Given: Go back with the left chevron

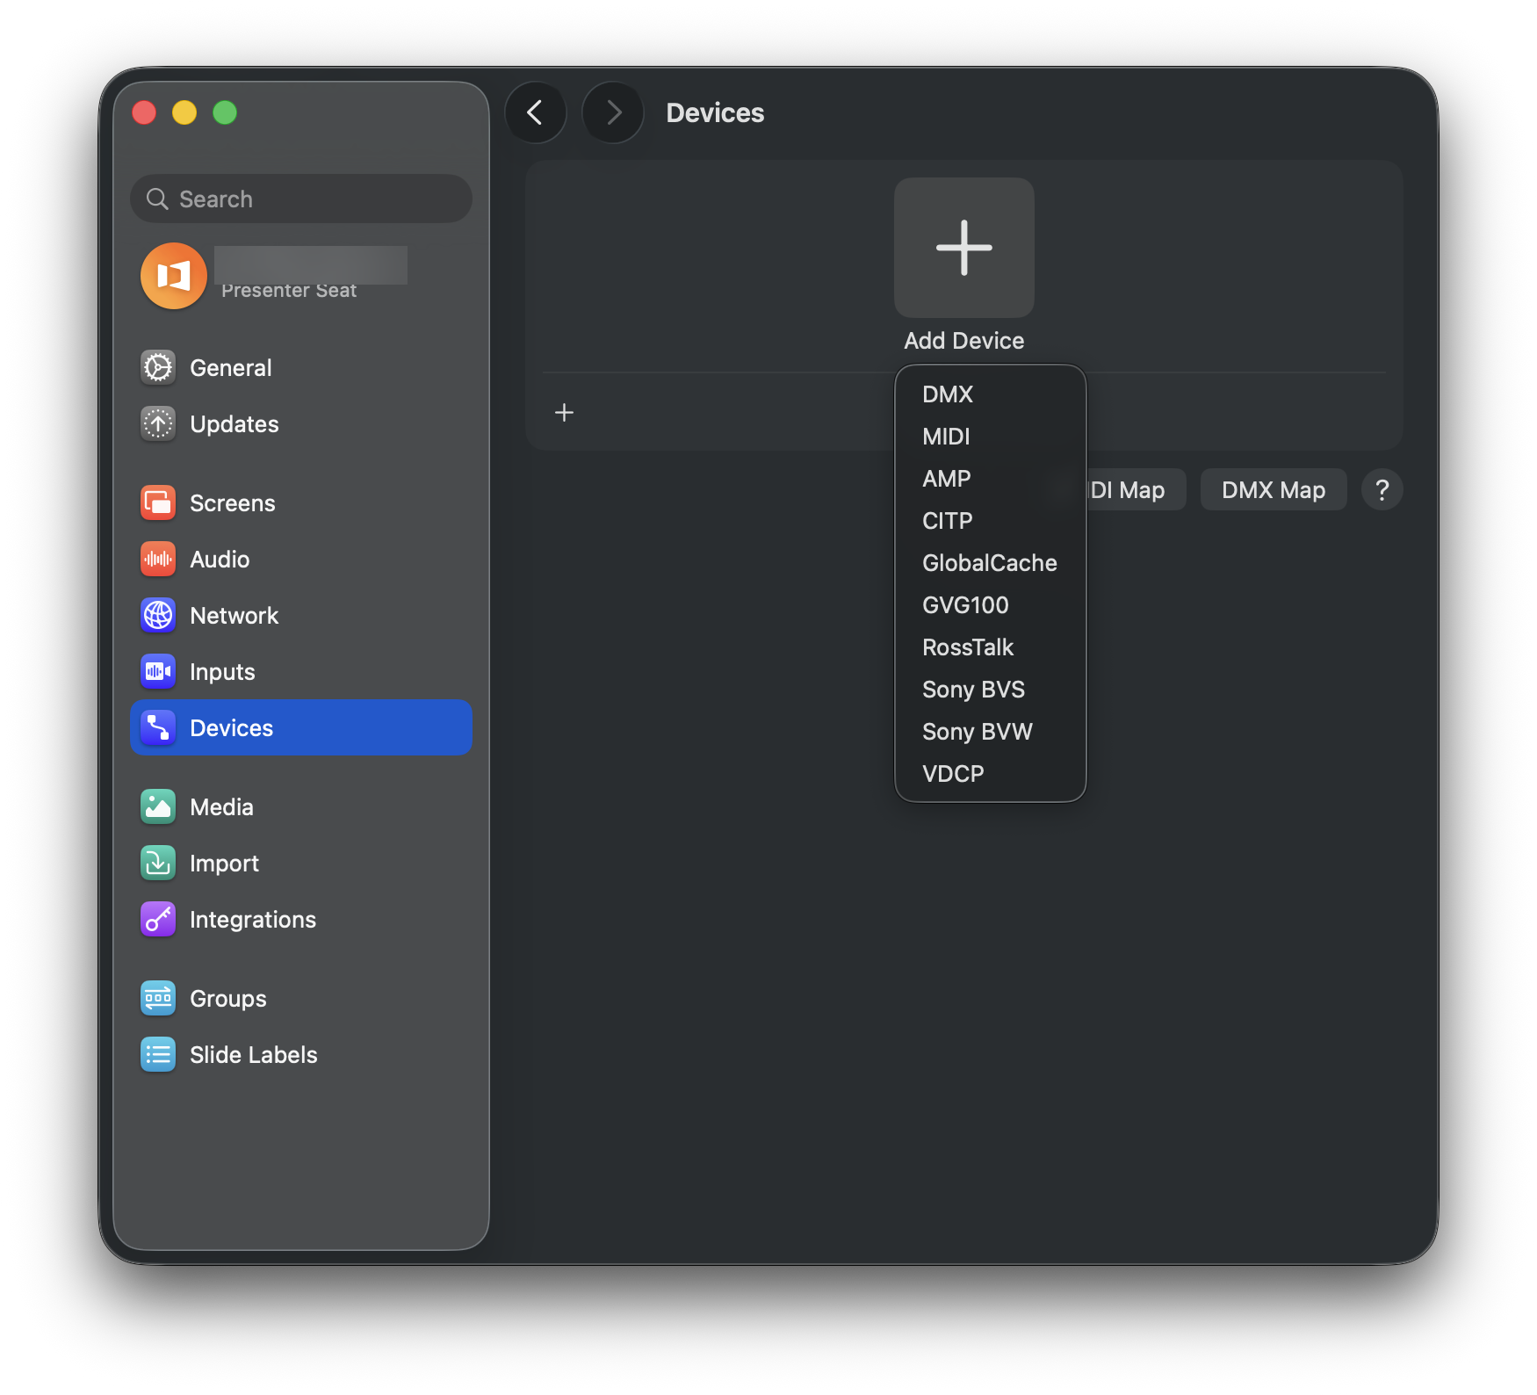Looking at the screenshot, I should click(x=536, y=112).
